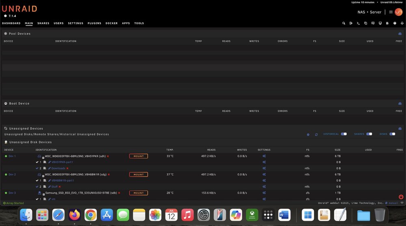Toggle the Historical switch

click(x=343, y=134)
